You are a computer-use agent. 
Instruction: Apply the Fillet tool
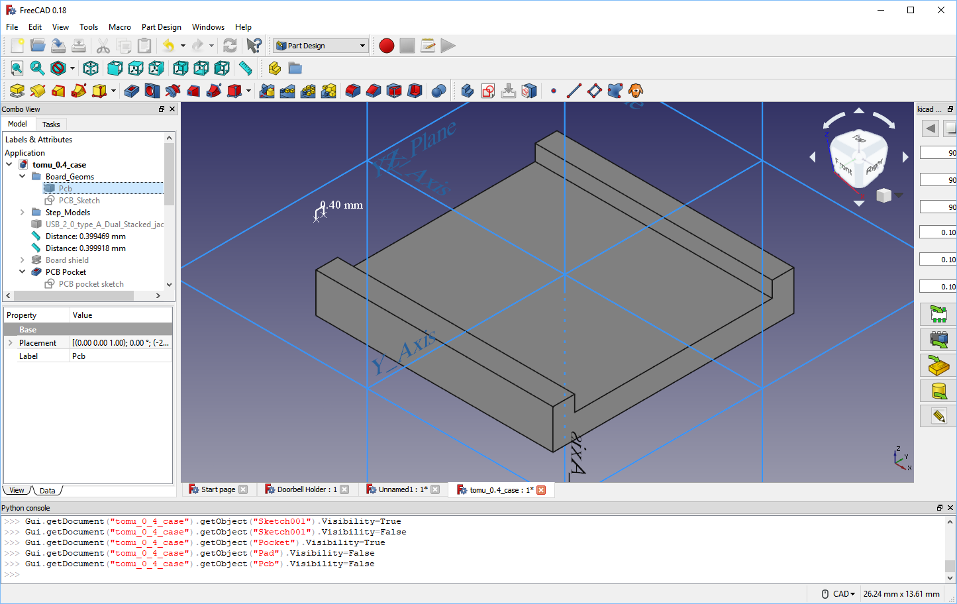pyautogui.click(x=352, y=91)
